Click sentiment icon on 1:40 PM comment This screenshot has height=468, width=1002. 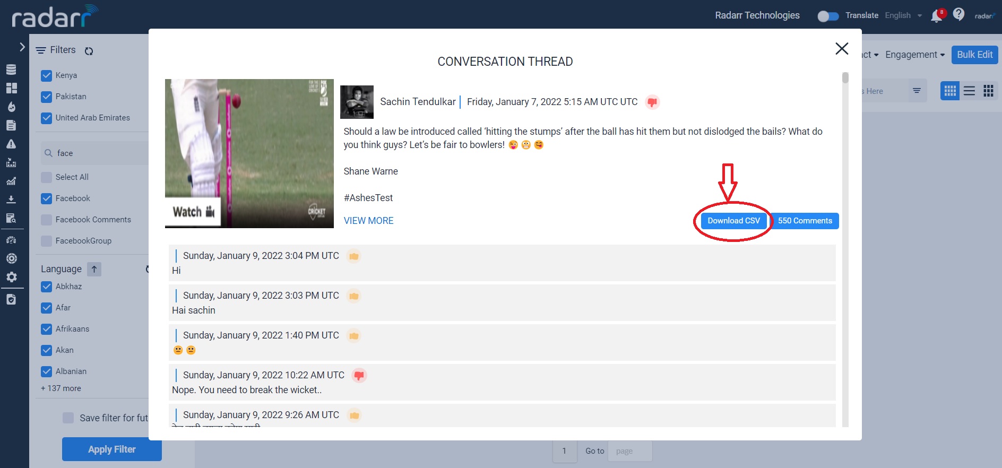pos(354,336)
